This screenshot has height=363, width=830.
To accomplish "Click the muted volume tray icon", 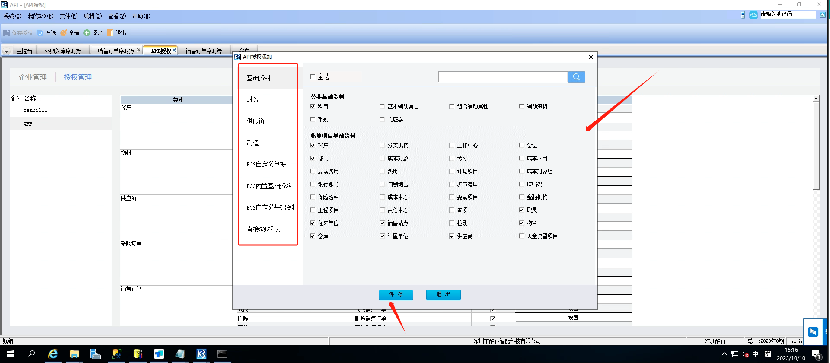I will (745, 354).
